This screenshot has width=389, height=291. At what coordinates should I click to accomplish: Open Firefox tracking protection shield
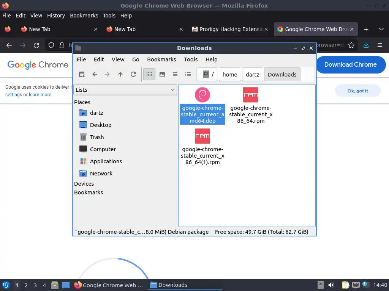pyautogui.click(x=51, y=45)
